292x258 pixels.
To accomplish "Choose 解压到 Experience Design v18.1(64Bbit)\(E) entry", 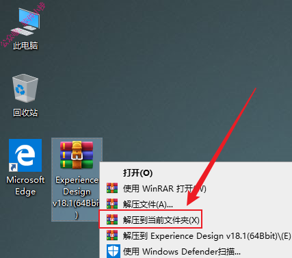I will pyautogui.click(x=196, y=235).
